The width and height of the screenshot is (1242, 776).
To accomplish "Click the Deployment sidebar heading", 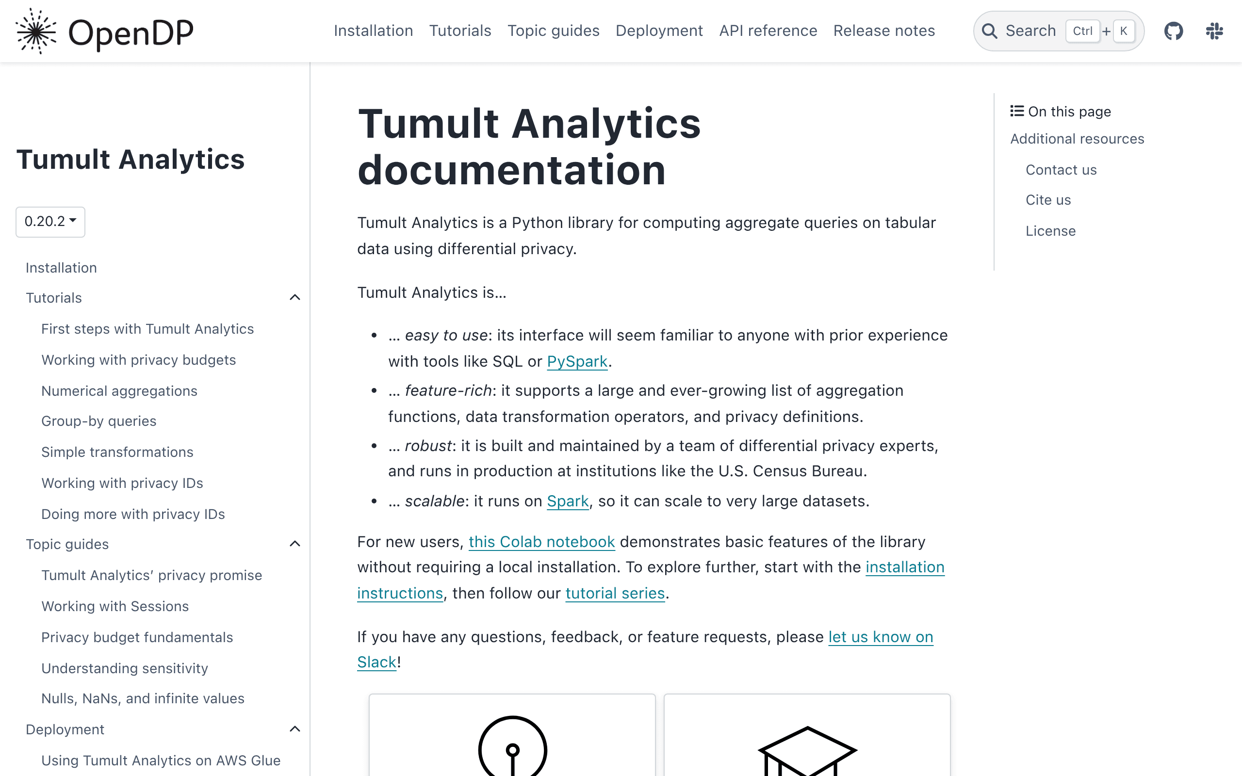I will pyautogui.click(x=65, y=730).
